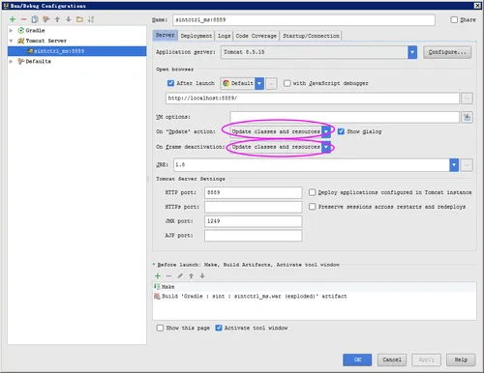The height and width of the screenshot is (373, 484).
Task: Open edit defaults wrench icon
Action: click(x=46, y=19)
